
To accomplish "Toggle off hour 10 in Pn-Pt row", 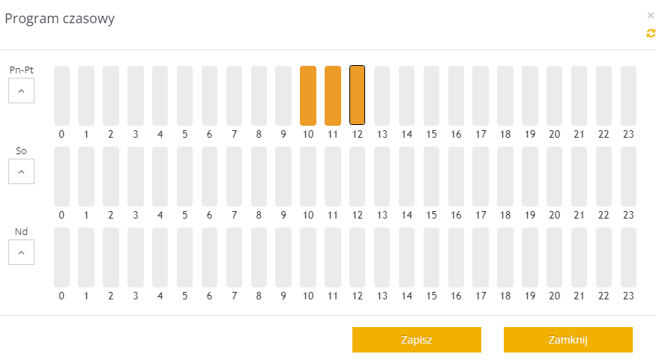I will [x=308, y=96].
